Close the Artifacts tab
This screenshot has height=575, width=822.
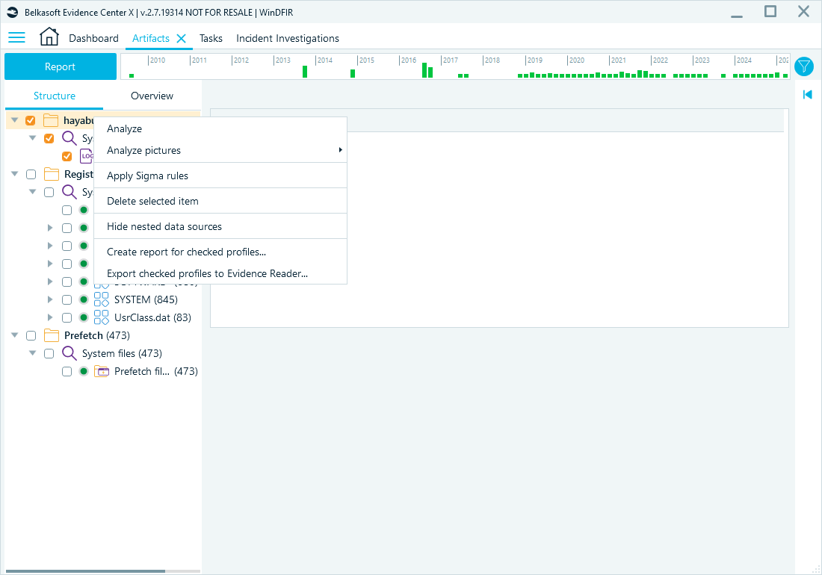182,38
